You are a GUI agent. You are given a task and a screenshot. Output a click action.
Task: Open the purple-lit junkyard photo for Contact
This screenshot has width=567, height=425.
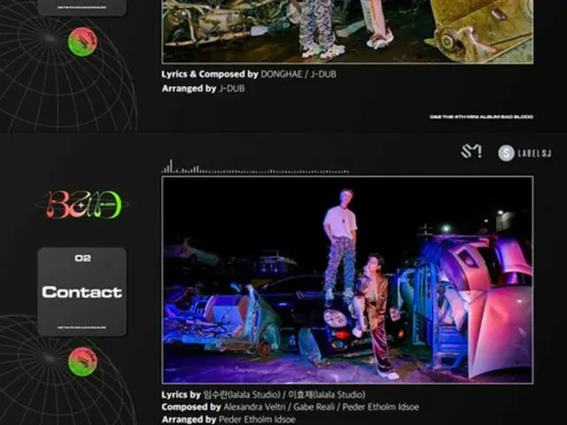click(347, 280)
